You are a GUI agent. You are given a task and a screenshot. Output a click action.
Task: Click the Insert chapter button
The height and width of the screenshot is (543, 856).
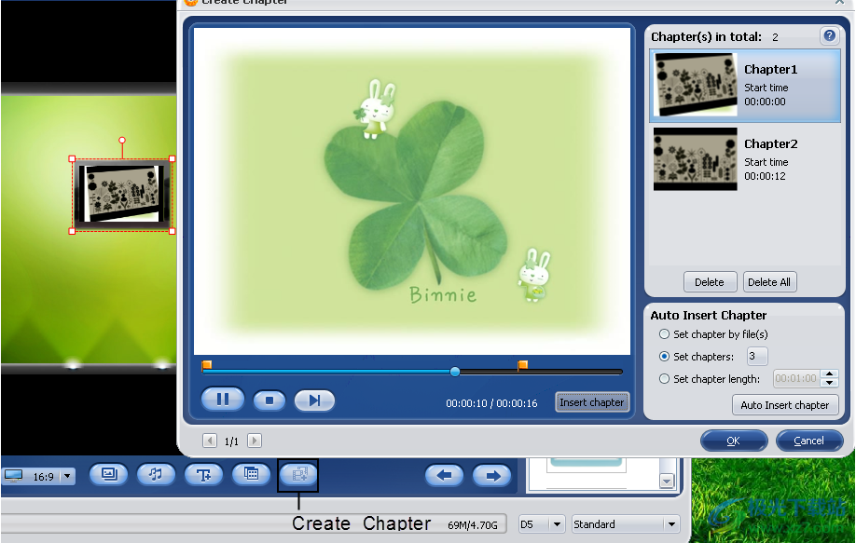click(592, 402)
